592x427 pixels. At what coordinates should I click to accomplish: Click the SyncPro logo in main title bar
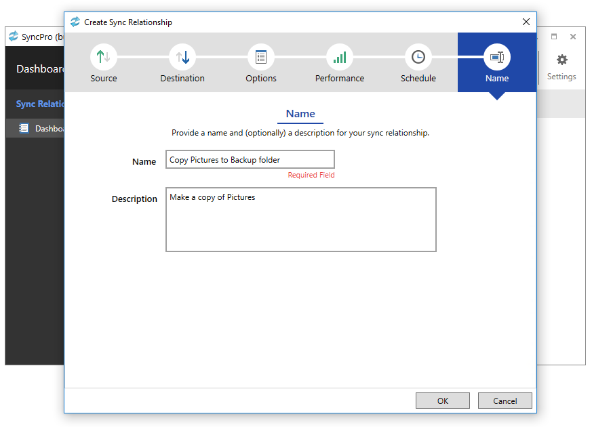(14, 37)
